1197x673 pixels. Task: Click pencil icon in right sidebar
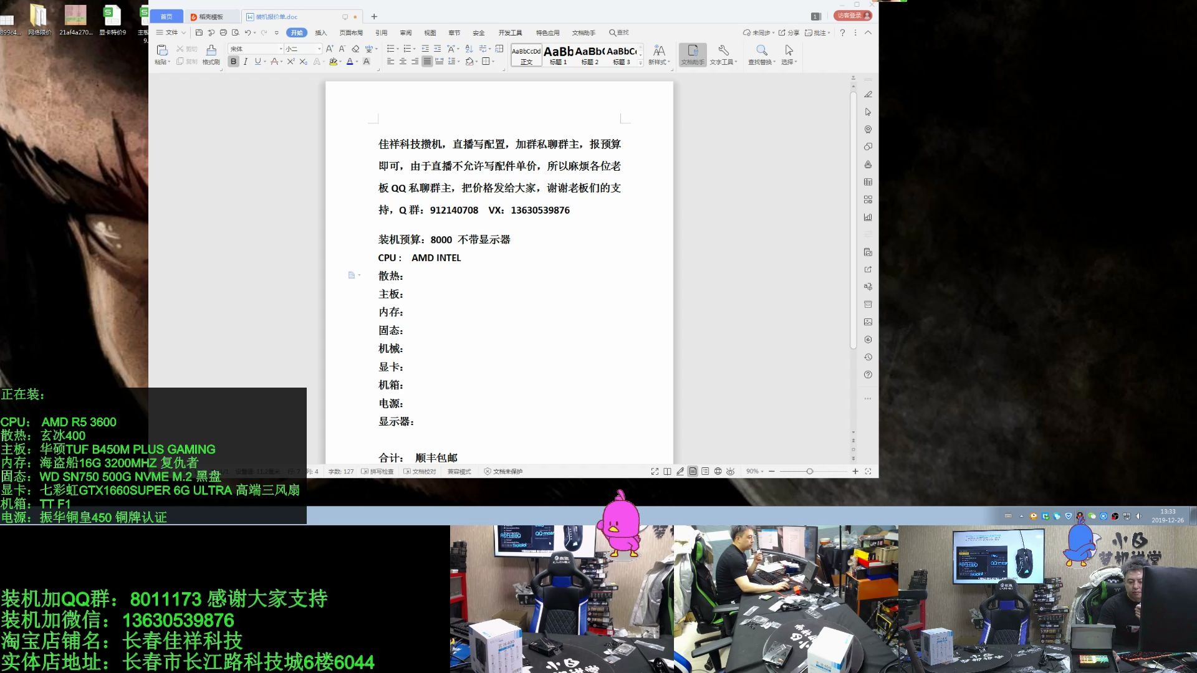868,95
